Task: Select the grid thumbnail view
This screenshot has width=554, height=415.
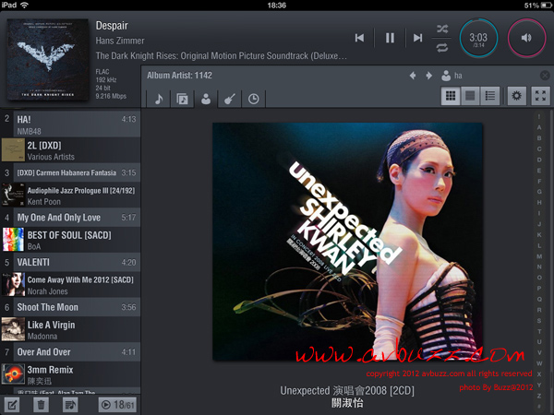Action: pyautogui.click(x=451, y=95)
